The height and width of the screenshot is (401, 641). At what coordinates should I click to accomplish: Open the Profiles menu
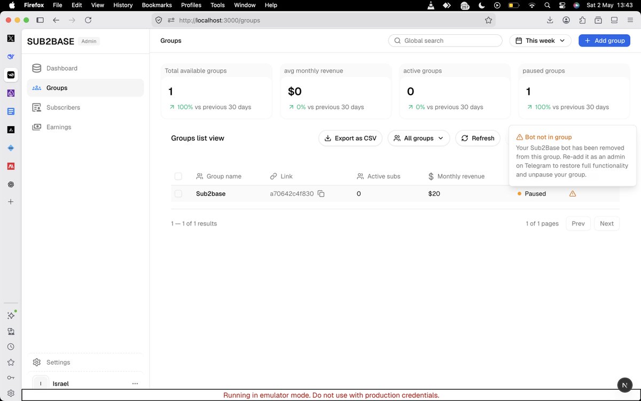click(191, 5)
